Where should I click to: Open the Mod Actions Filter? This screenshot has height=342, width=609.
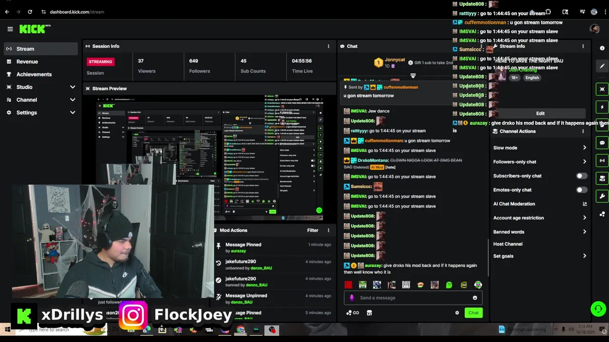click(x=313, y=230)
